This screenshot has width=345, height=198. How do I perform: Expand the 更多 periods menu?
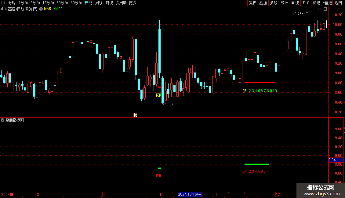(x=134, y=3)
